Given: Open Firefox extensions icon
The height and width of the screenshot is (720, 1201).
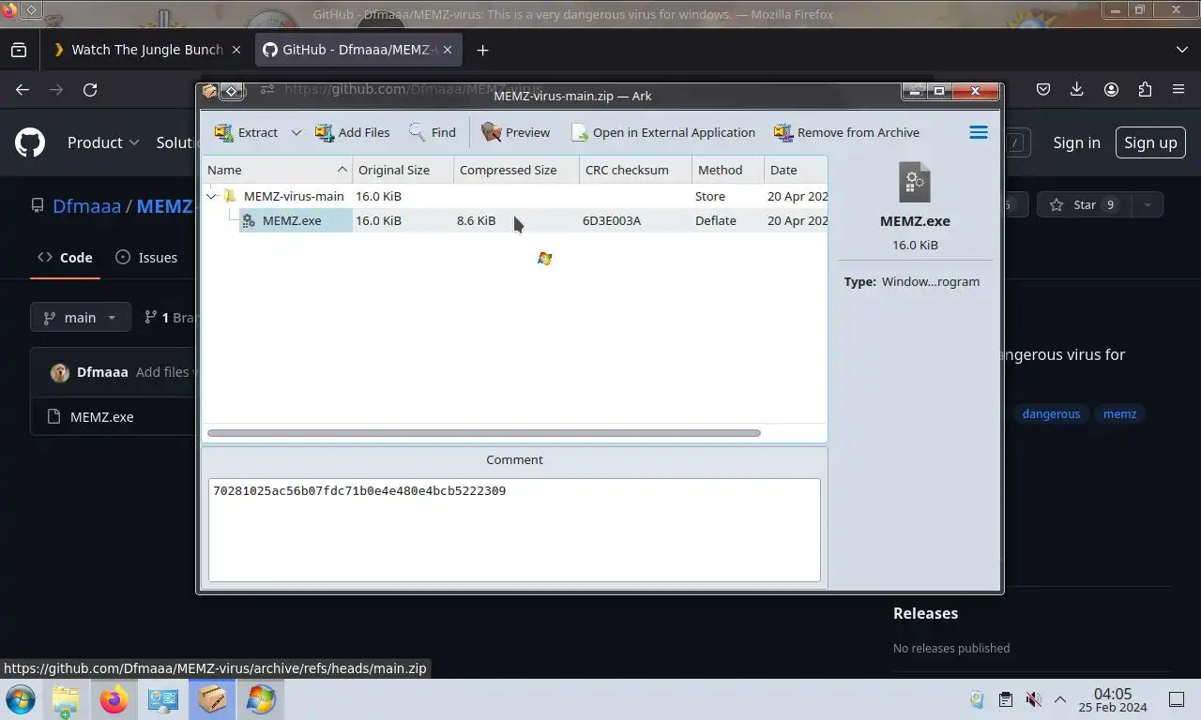Looking at the screenshot, I should click(1145, 89).
